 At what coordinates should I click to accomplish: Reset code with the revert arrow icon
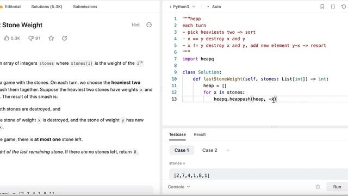343,7
